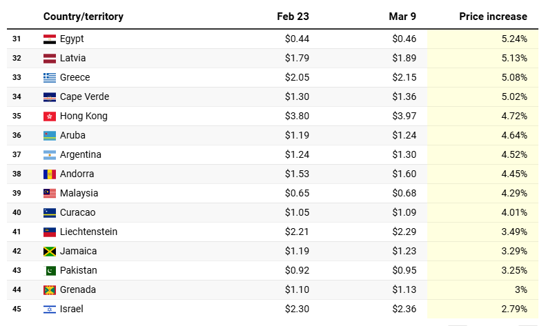The image size is (546, 326).
Task: Click the Malaysia flag icon
Action: pyautogui.click(x=50, y=193)
